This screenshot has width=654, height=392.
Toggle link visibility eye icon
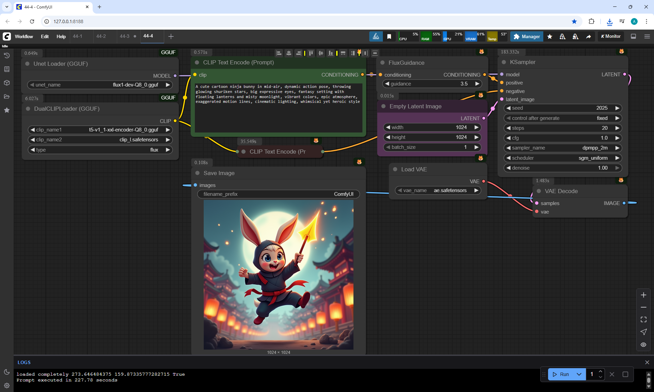coord(643,345)
